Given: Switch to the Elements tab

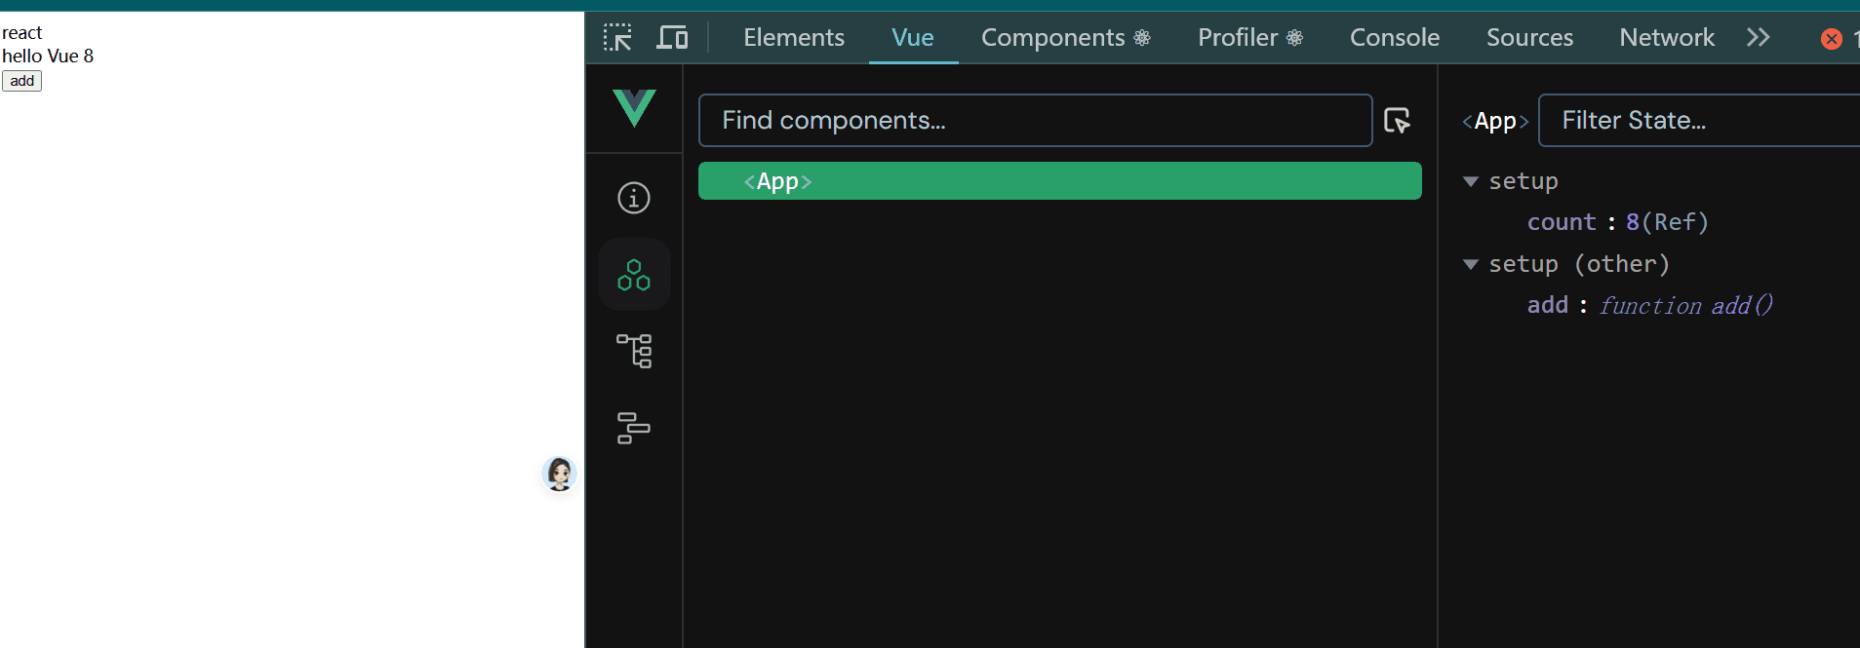Looking at the screenshot, I should click(x=794, y=38).
